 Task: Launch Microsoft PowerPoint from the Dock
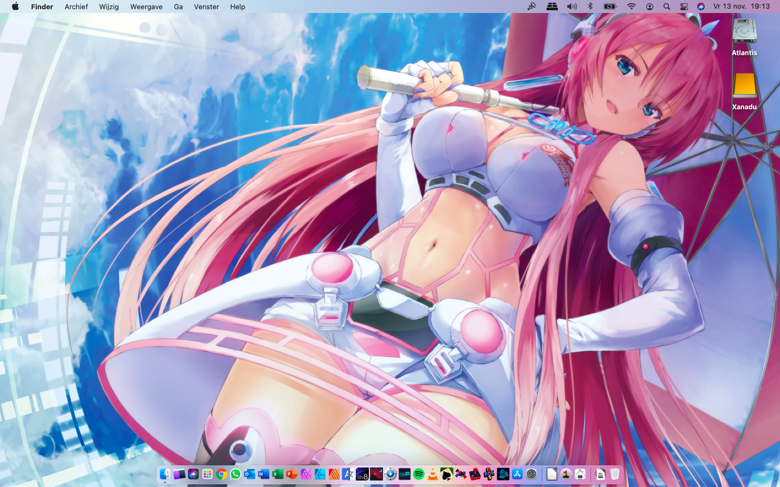tap(292, 475)
